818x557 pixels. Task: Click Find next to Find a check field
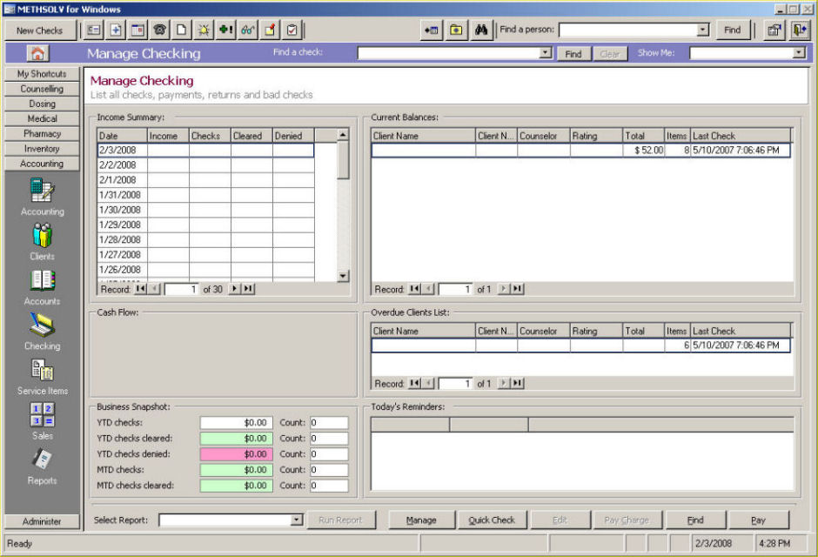[573, 54]
